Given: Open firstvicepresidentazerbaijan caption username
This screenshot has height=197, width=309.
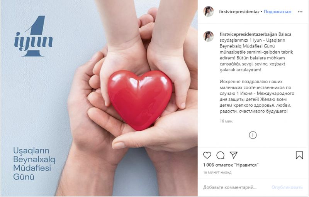Looking at the screenshot, I should point(248,34).
